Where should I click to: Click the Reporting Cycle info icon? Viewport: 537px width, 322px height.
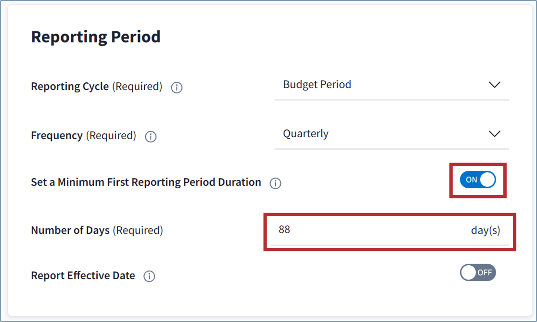coord(177,88)
